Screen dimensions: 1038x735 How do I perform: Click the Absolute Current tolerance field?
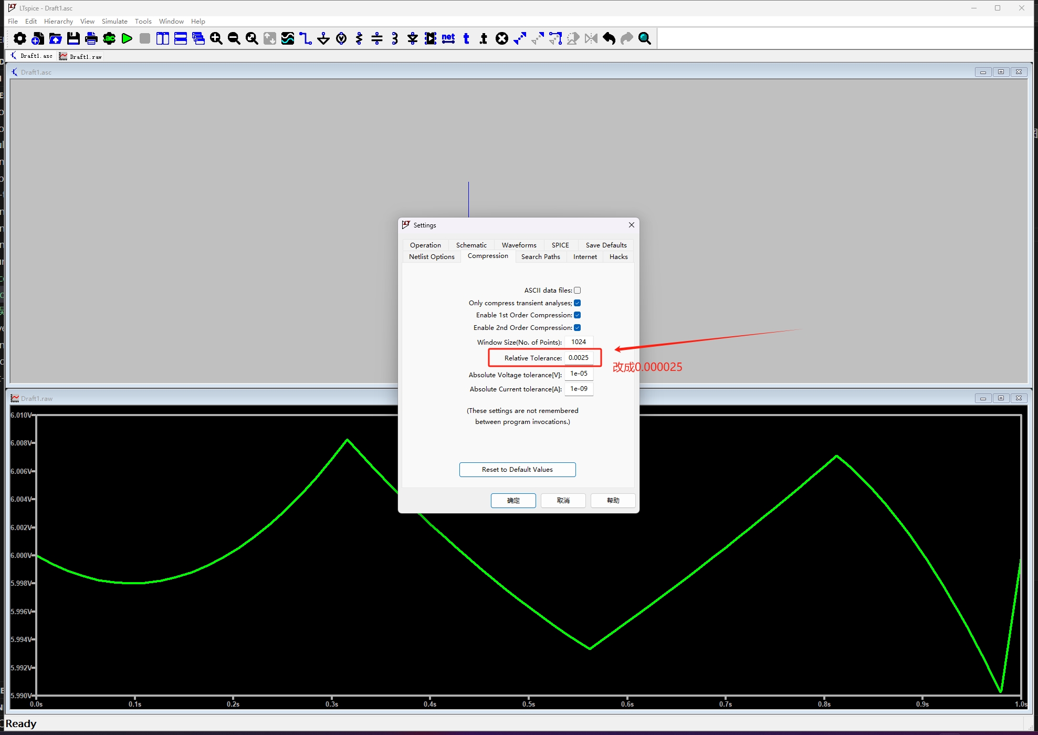pyautogui.click(x=579, y=389)
